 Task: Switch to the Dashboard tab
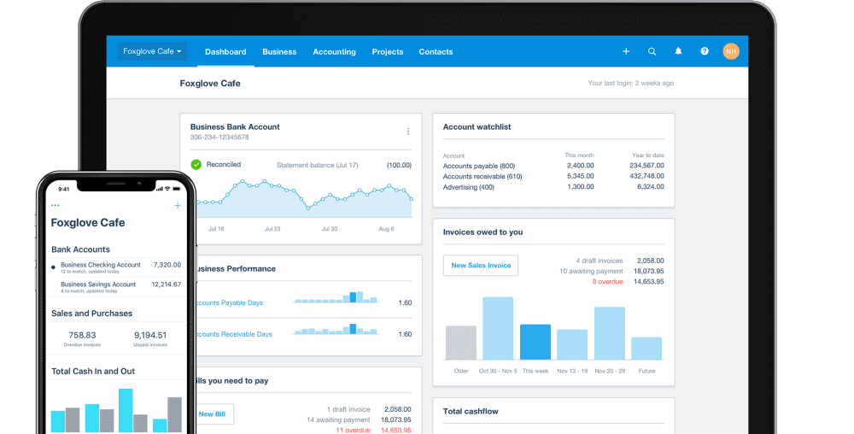coord(225,51)
